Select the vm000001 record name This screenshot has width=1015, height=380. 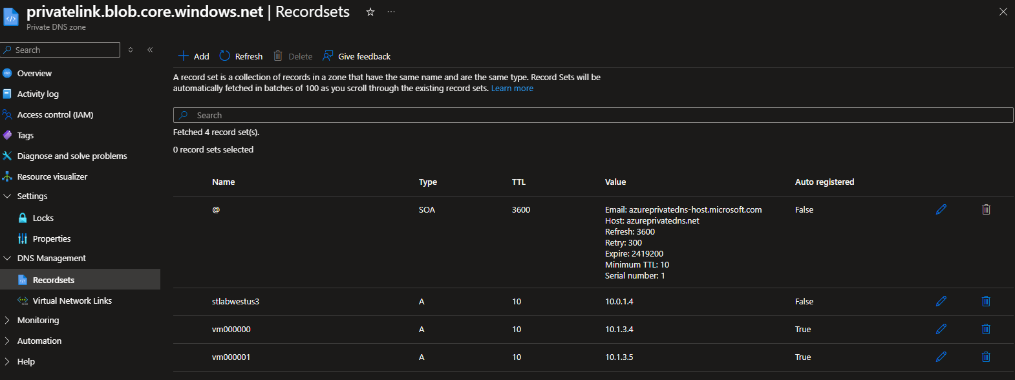pos(231,357)
